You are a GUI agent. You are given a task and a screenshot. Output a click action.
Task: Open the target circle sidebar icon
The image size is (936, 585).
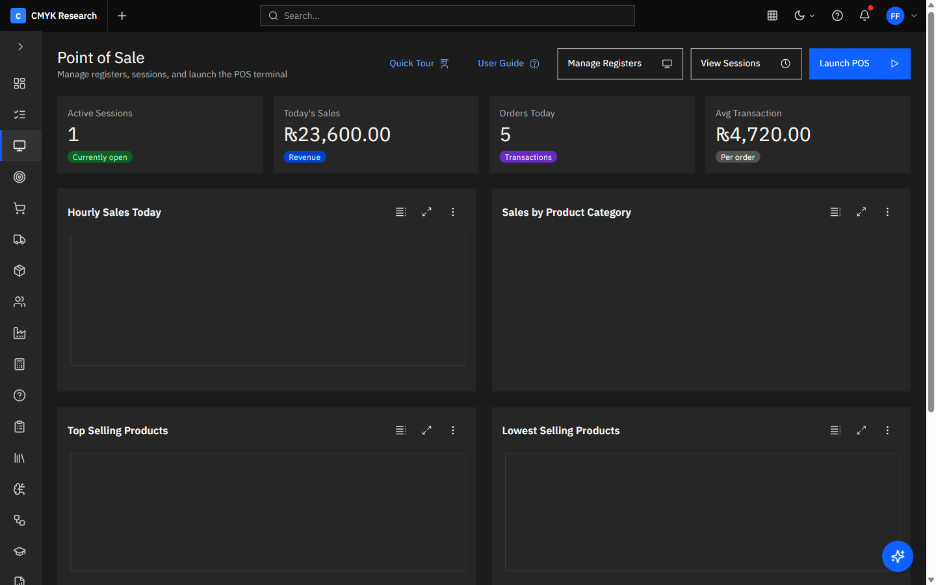click(19, 177)
